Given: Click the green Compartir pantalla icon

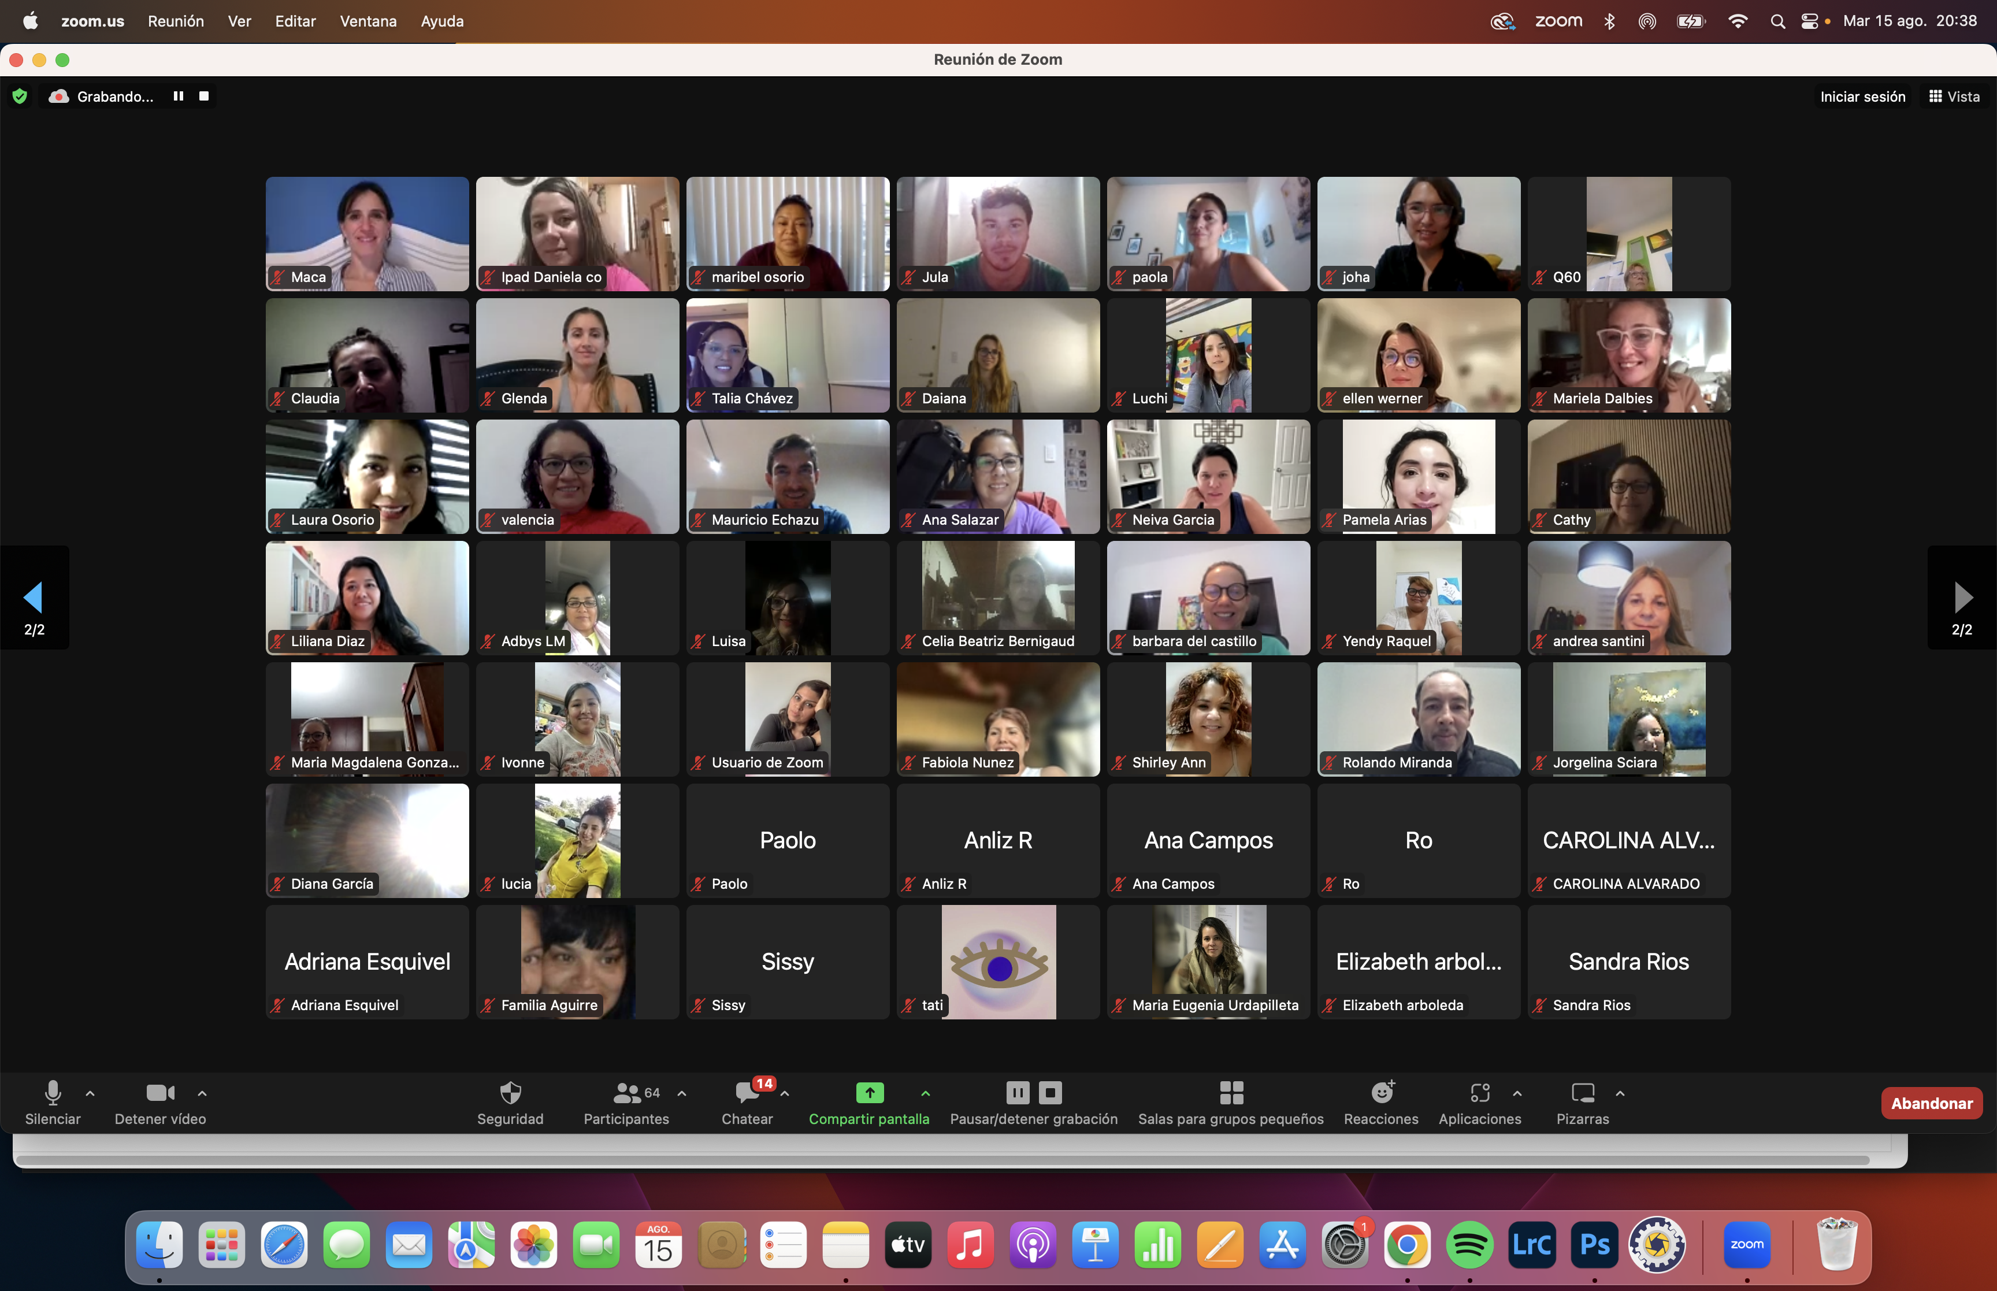Looking at the screenshot, I should (x=869, y=1093).
